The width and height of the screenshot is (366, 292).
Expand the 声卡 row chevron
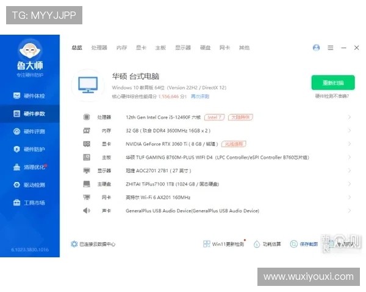click(349, 210)
